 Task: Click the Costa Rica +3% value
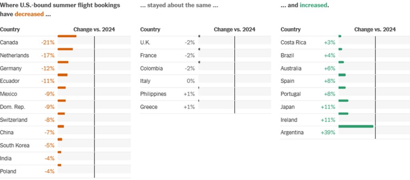[x=330, y=42]
